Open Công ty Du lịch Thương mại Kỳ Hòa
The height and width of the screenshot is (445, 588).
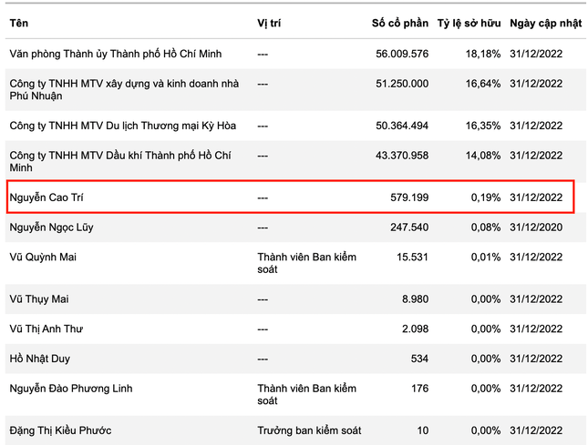click(x=119, y=127)
